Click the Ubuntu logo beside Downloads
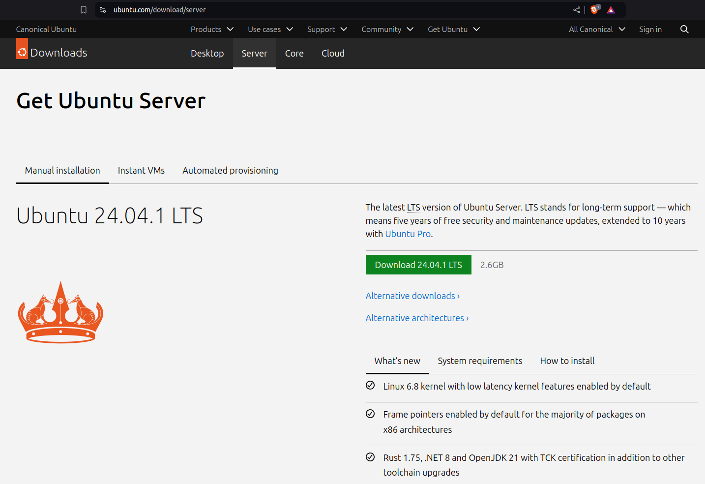This screenshot has height=484, width=705. (22, 49)
